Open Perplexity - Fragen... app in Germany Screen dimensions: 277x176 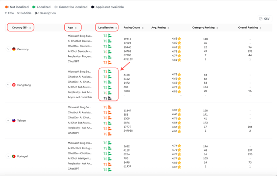[80, 56]
